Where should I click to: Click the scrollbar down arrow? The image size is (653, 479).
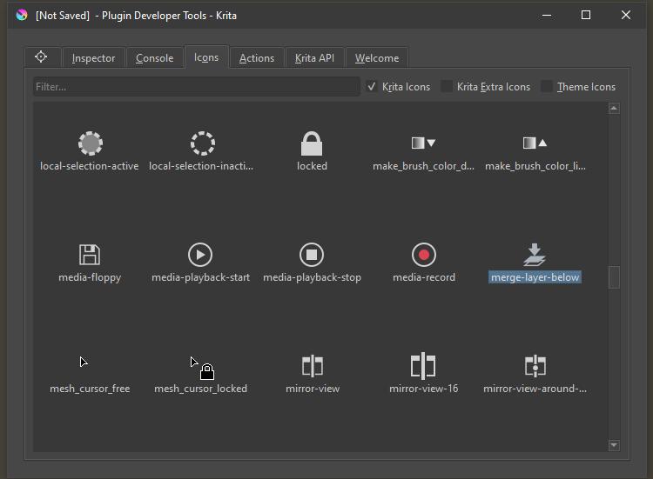[x=614, y=445]
